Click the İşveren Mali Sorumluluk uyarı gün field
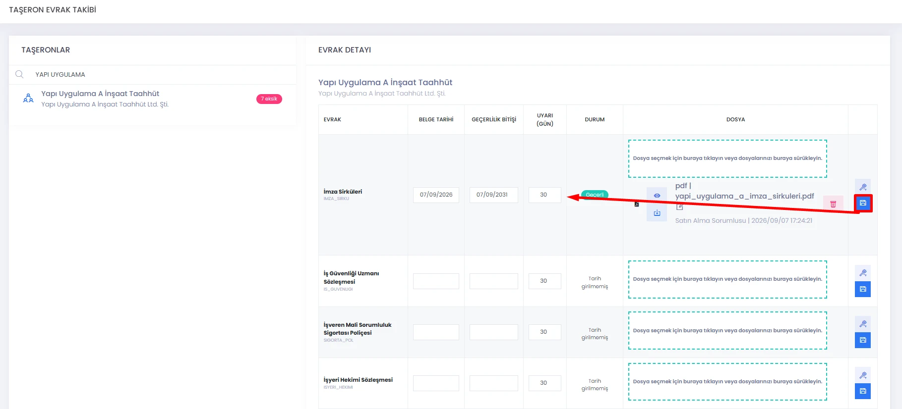 (544, 332)
